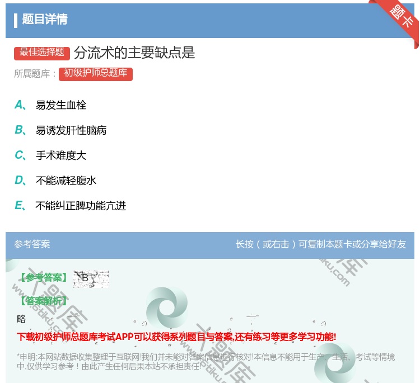Click the 长按（或右击）可复制本题卡 hint text

coord(321,244)
